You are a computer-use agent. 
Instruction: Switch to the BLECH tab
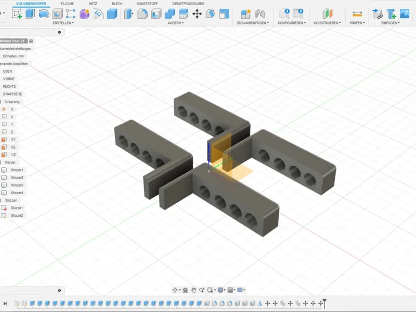point(118,4)
